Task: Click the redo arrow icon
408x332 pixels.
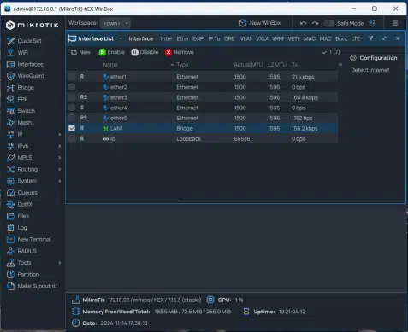Action: click(x=315, y=23)
